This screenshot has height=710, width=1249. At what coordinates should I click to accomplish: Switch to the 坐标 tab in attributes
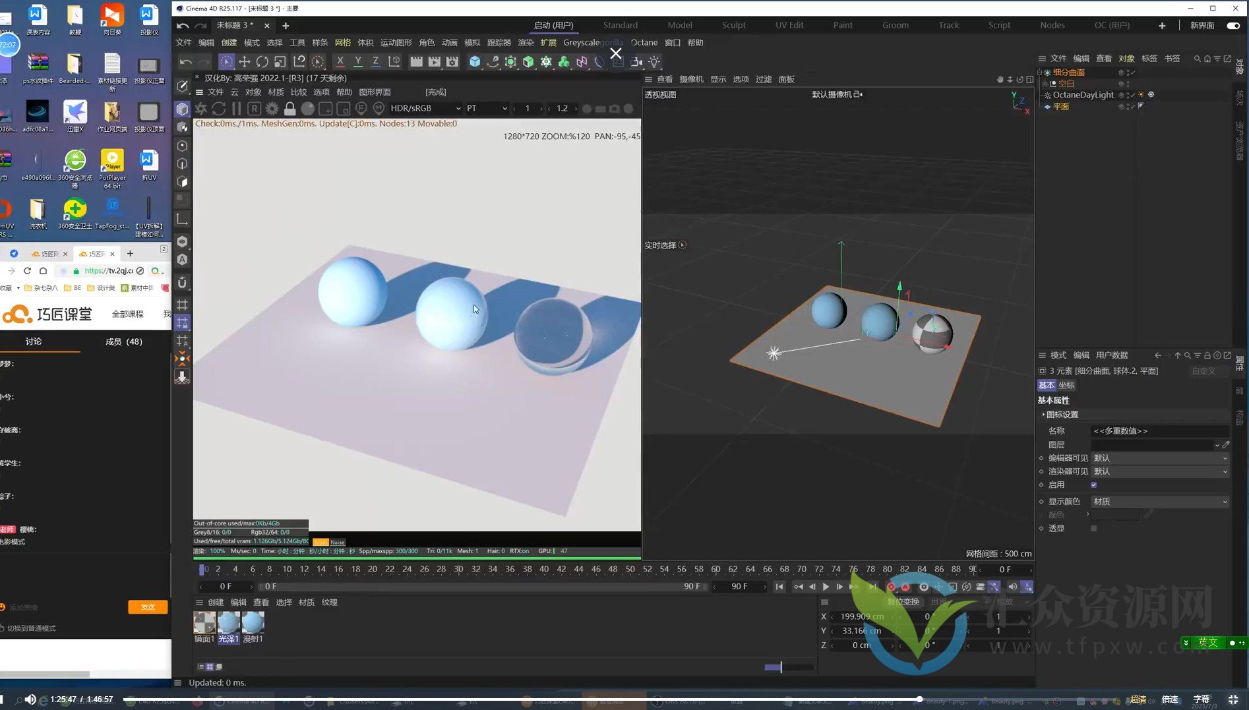pos(1066,384)
